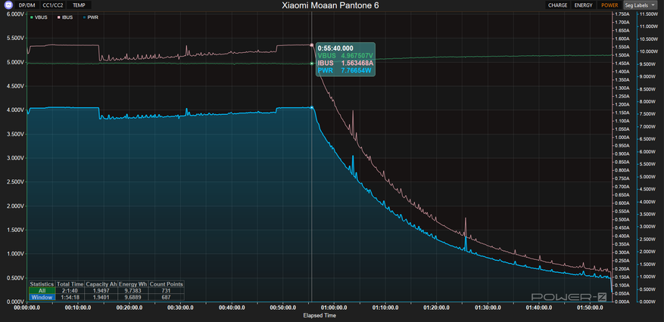Click the 5.000V voltage axis label
664x322 pixels.
click(x=14, y=62)
